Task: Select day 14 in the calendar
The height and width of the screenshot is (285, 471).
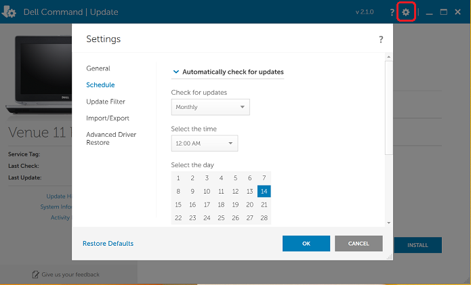Action: pyautogui.click(x=264, y=192)
